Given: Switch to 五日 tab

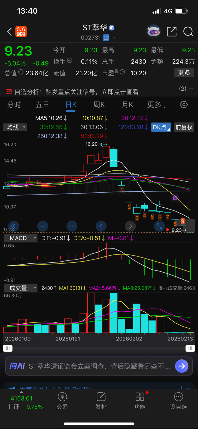Looking at the screenshot, I should tap(42, 104).
